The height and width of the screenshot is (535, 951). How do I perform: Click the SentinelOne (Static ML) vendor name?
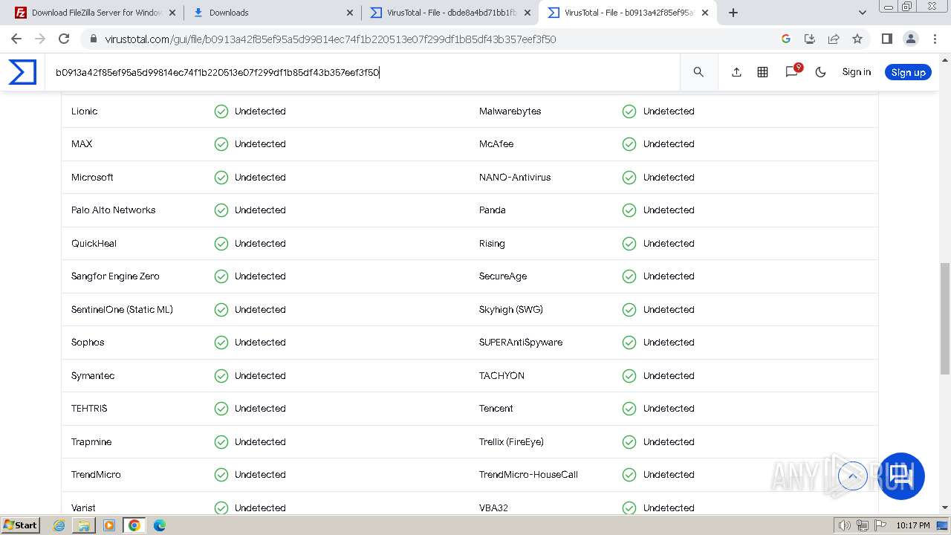(122, 310)
